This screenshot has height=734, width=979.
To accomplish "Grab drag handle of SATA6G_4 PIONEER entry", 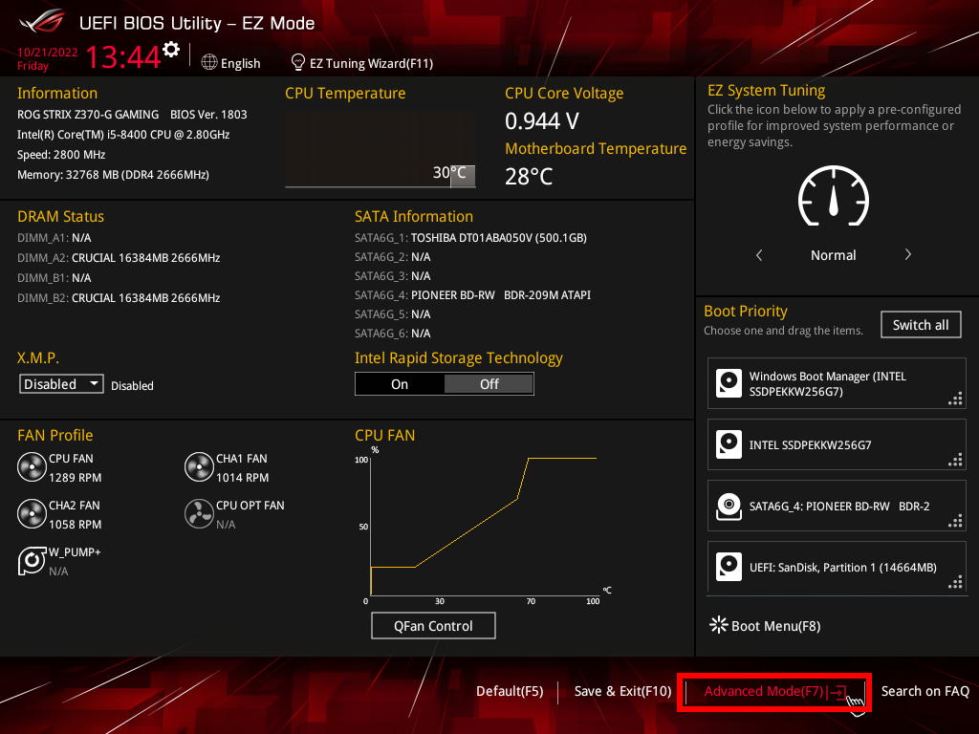I will pos(955,521).
